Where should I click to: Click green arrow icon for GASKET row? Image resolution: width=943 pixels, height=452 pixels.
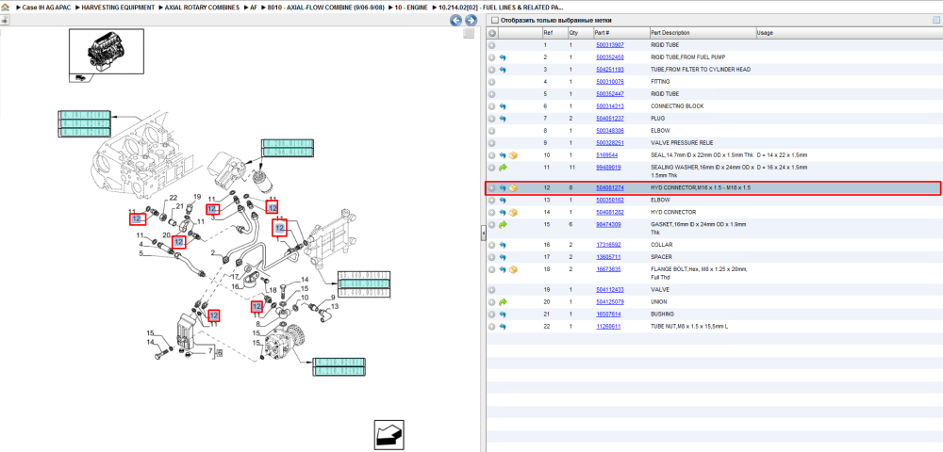click(503, 224)
